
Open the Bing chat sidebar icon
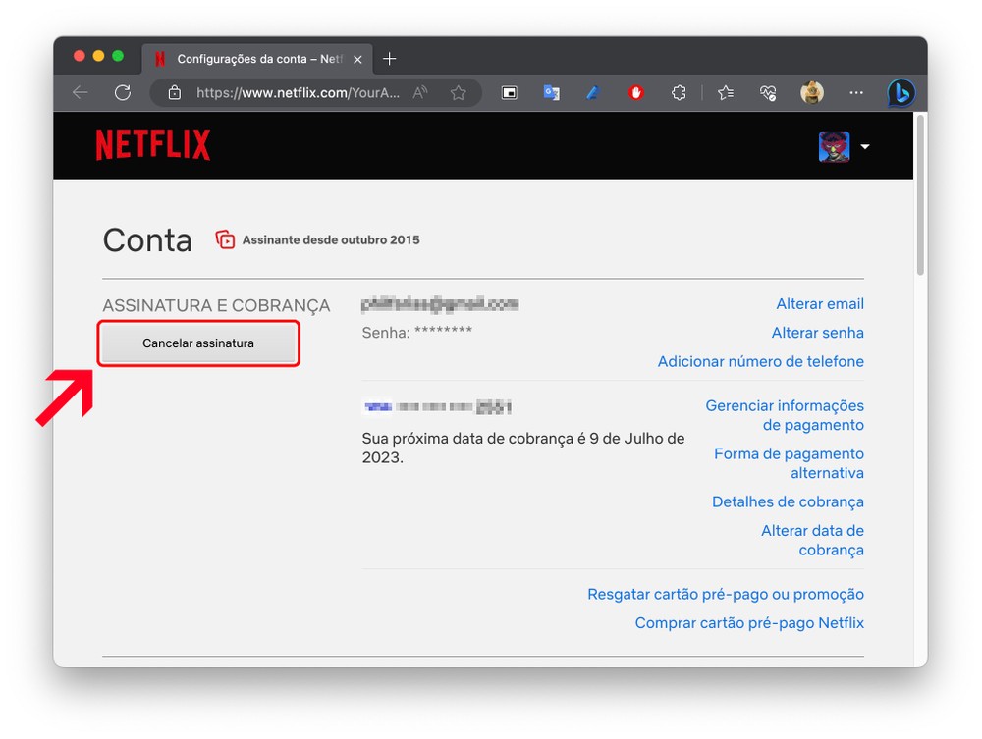click(x=900, y=92)
